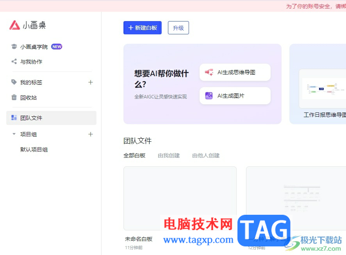The width and height of the screenshot is (346, 255).
Task: Click the 工作日报思维导图 template title
Action: 325,115
